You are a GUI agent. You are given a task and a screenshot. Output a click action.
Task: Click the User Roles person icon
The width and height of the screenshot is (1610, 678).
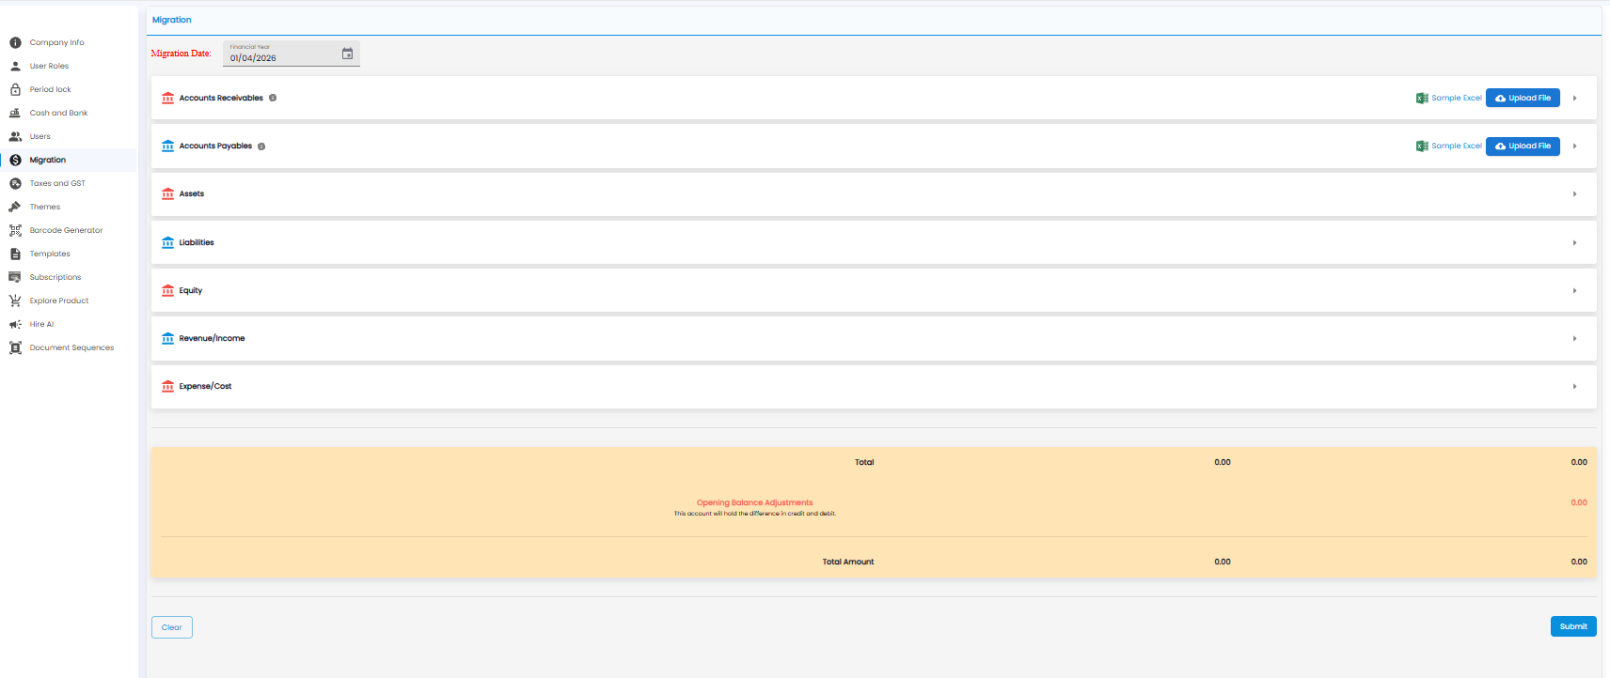point(15,66)
